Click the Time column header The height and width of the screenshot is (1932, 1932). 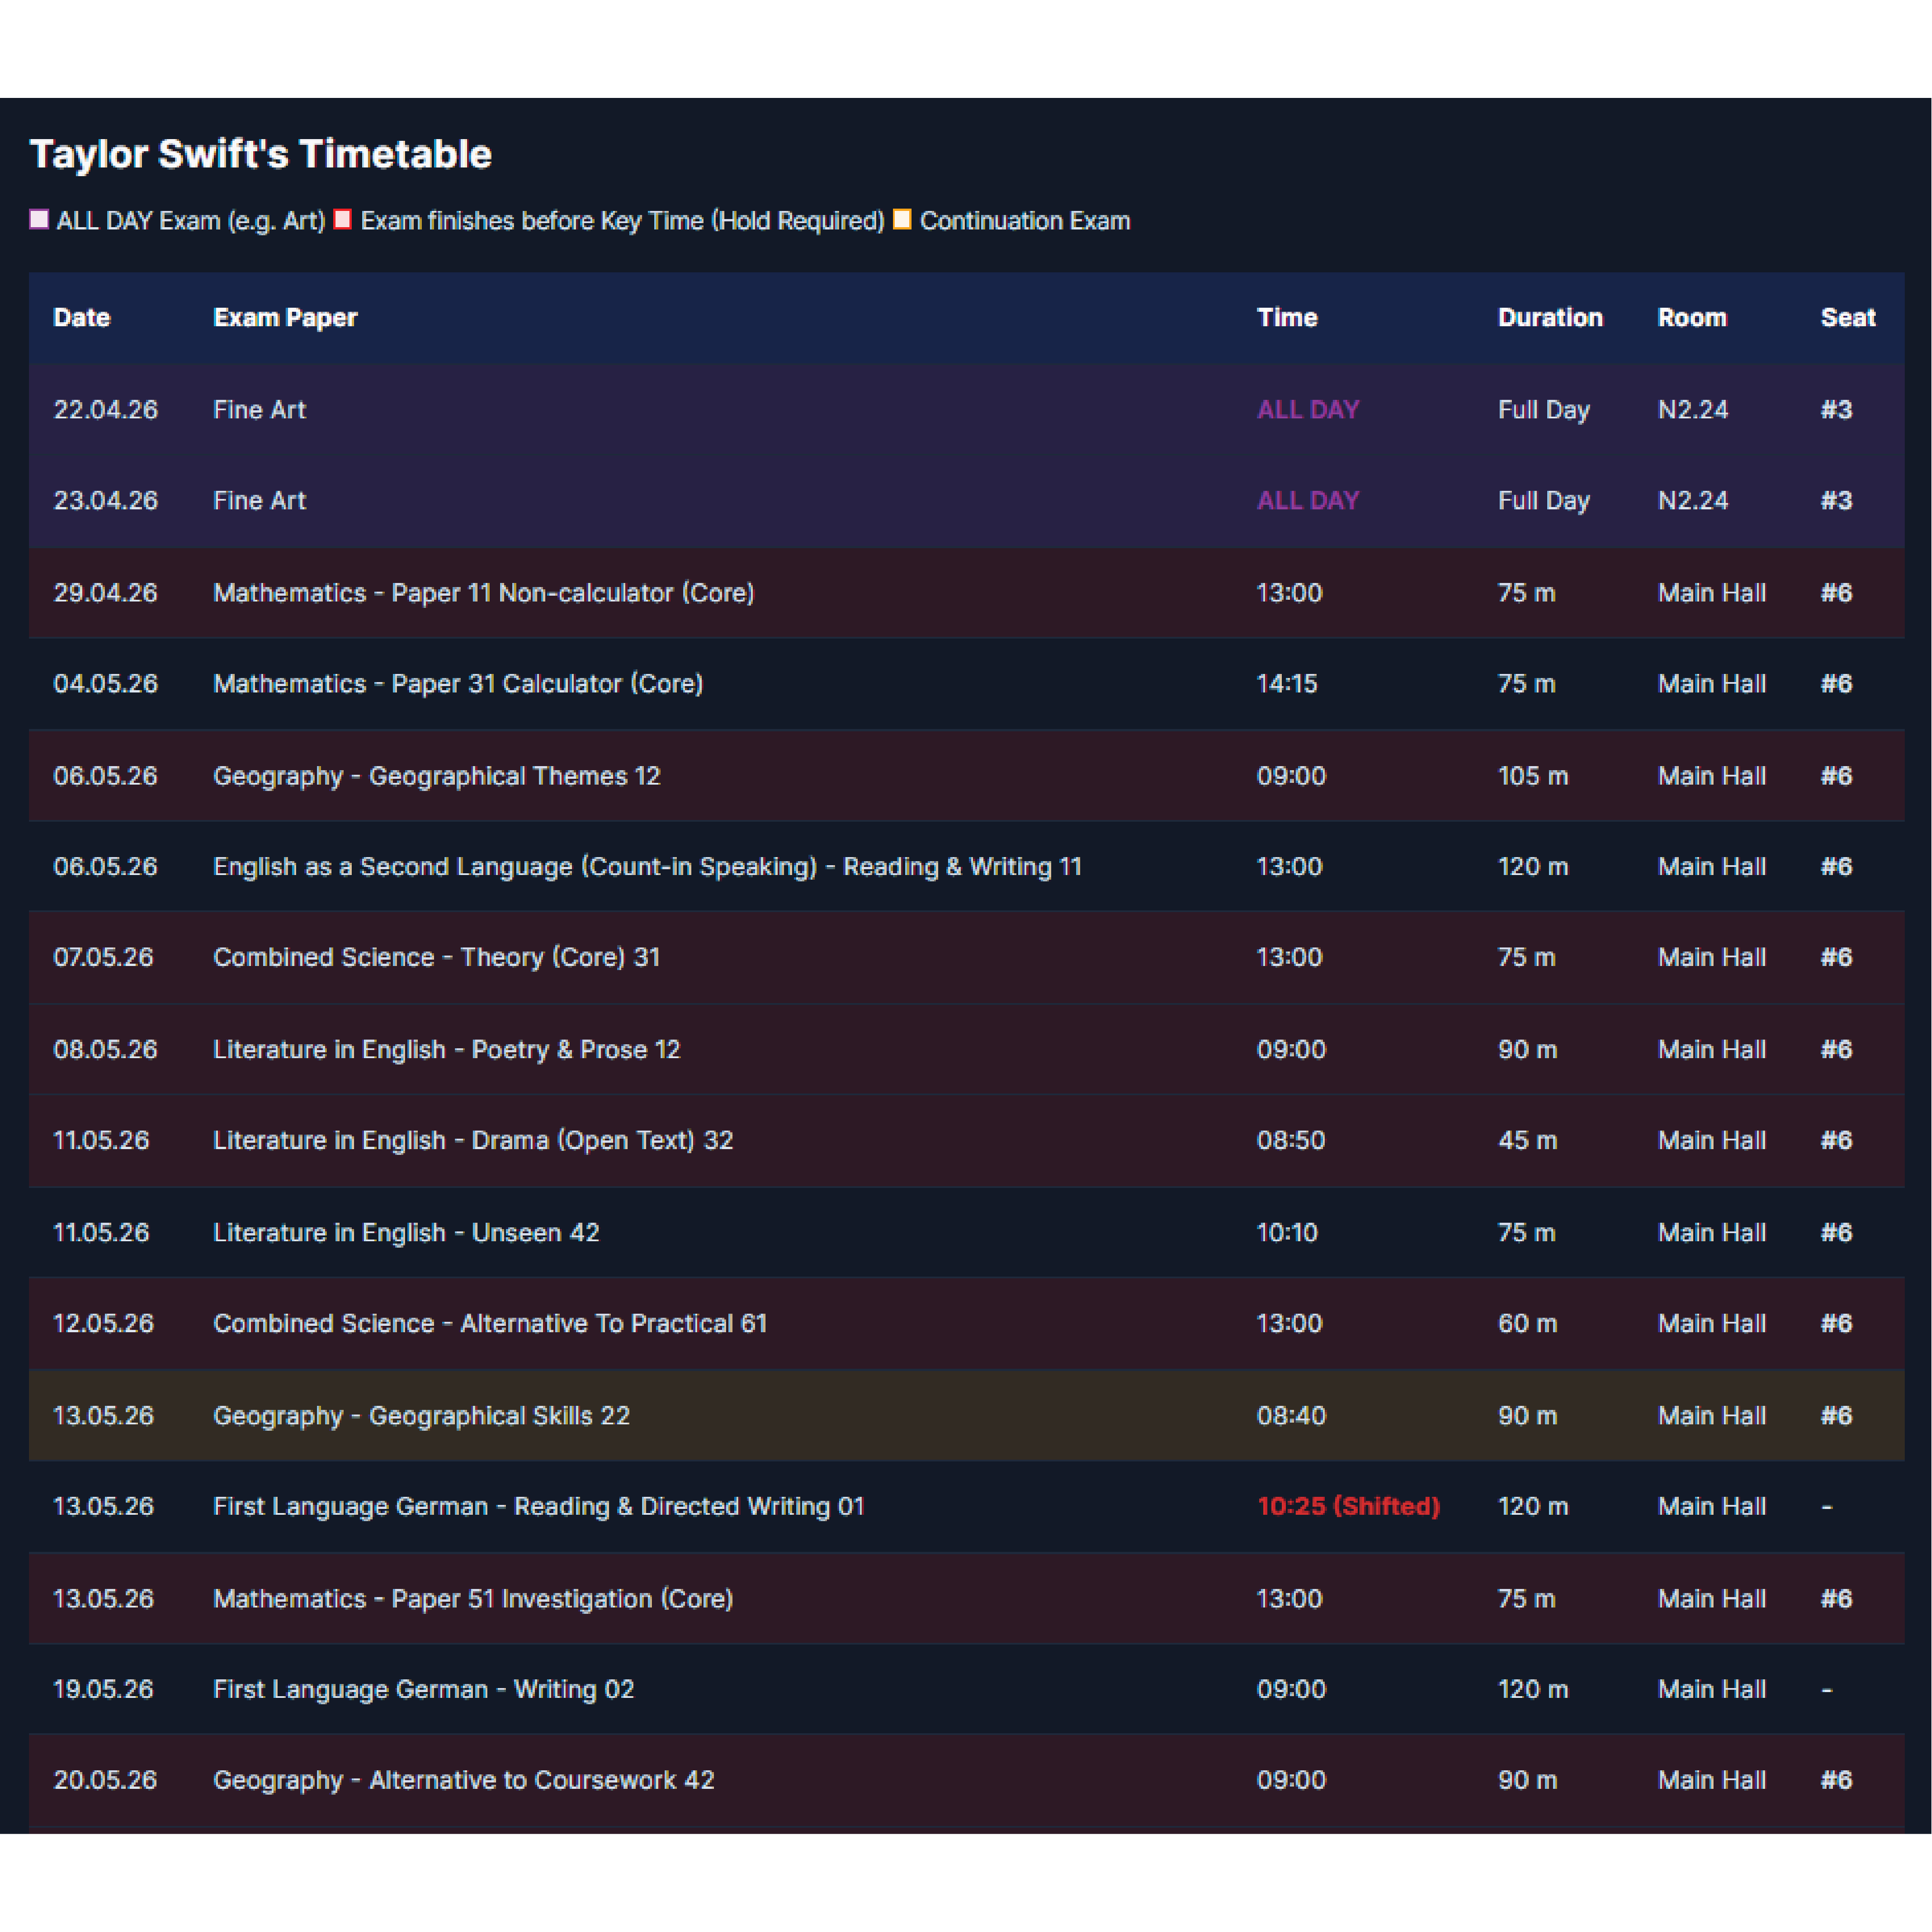click(1287, 318)
